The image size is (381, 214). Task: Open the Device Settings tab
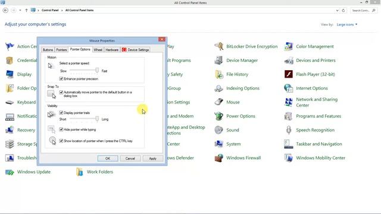click(x=136, y=50)
